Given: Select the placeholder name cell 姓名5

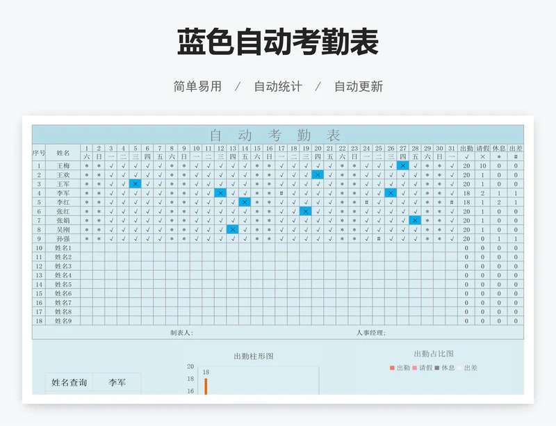Looking at the screenshot, I should pos(63,284).
